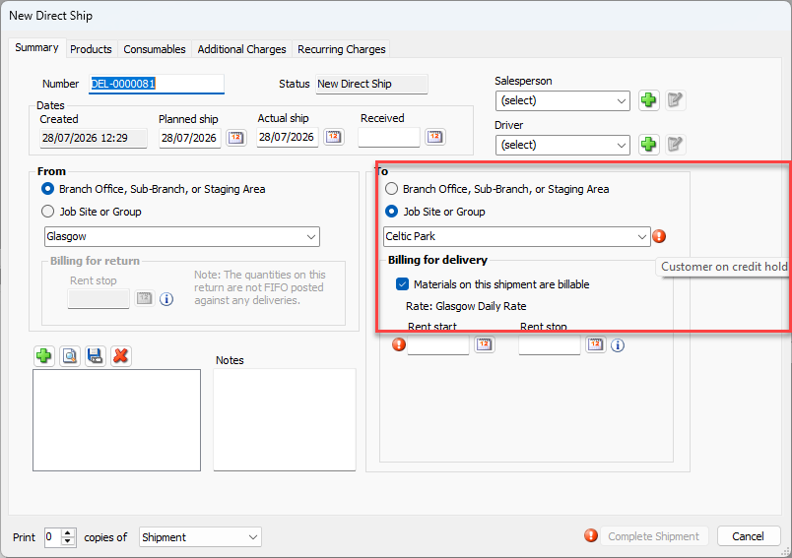This screenshot has height=558, width=792.
Task: Switch to the Additional Charges tab
Action: (x=241, y=49)
